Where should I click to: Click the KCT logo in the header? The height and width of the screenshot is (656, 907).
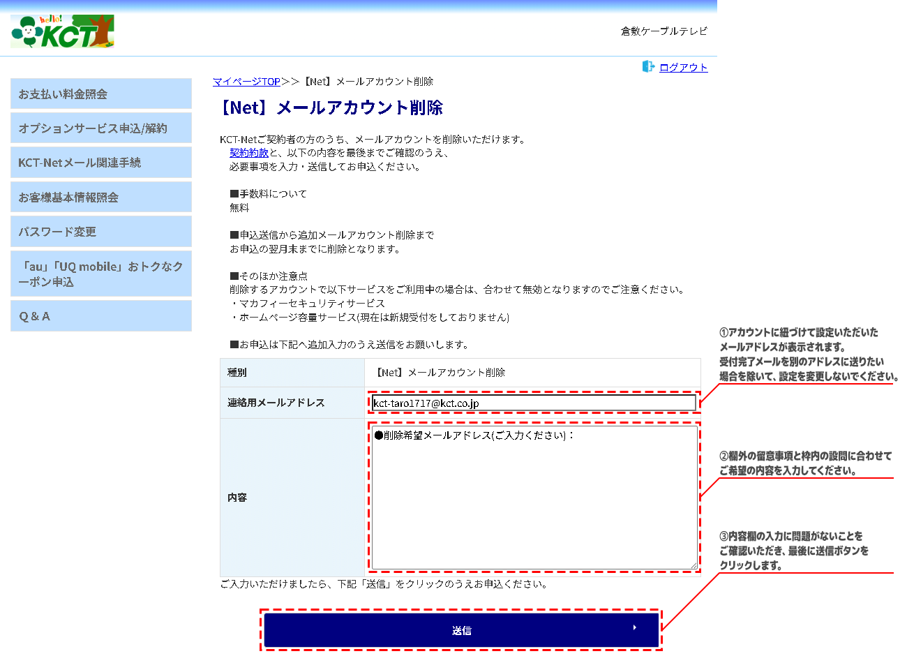tap(62, 31)
